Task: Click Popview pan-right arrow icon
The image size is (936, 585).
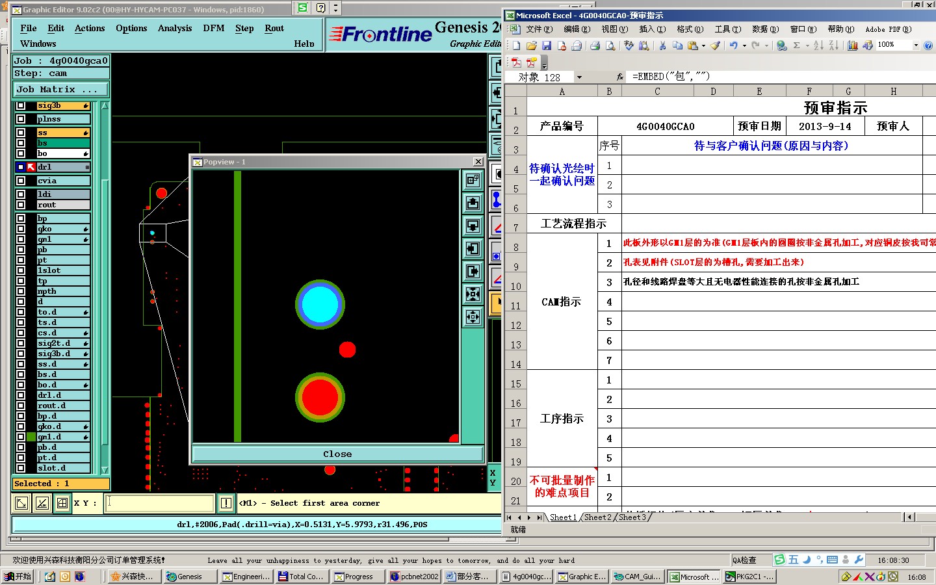Action: point(473,271)
